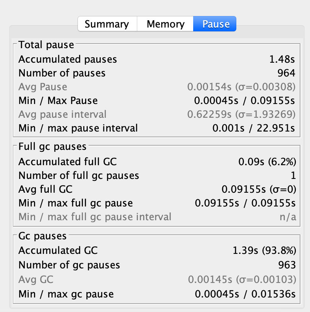Select the 1.48s accumulated pauses value
Screen dimensions: 310x312
282,59
